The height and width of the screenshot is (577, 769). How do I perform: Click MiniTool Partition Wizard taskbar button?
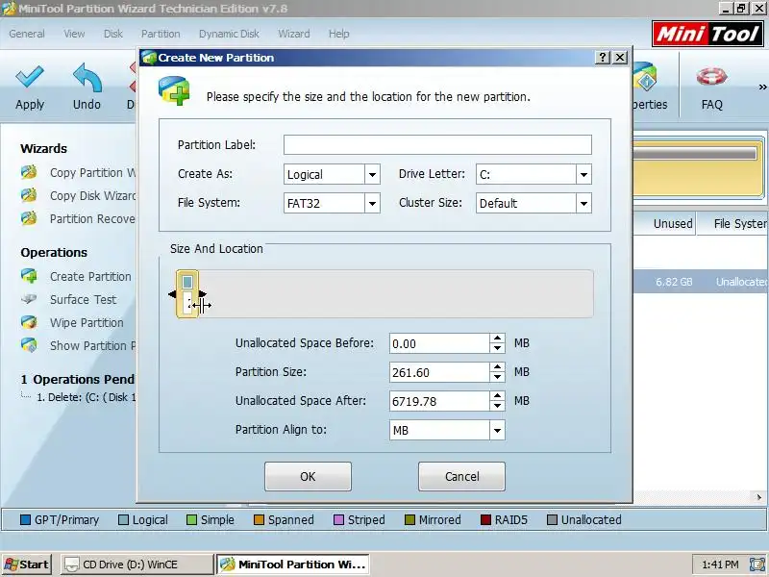293,564
